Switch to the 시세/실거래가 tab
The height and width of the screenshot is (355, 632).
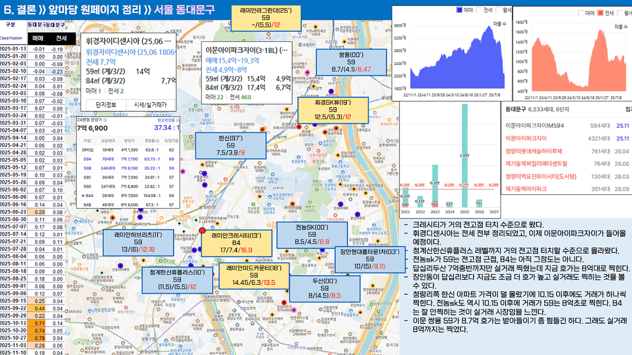click(x=150, y=105)
